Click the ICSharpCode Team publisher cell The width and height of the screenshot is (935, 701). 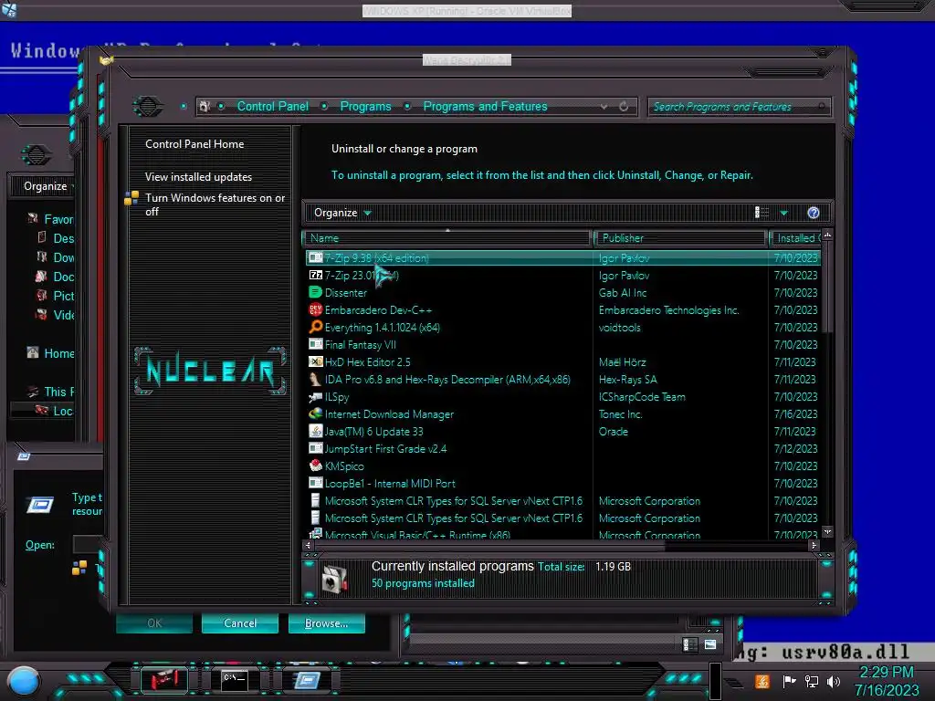[x=642, y=396]
